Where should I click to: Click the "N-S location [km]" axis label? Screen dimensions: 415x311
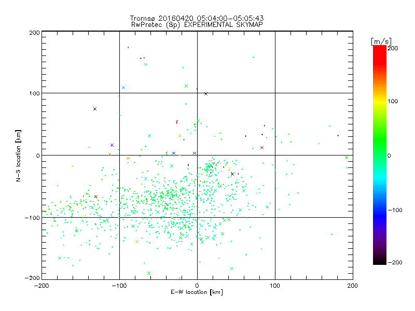(18, 155)
